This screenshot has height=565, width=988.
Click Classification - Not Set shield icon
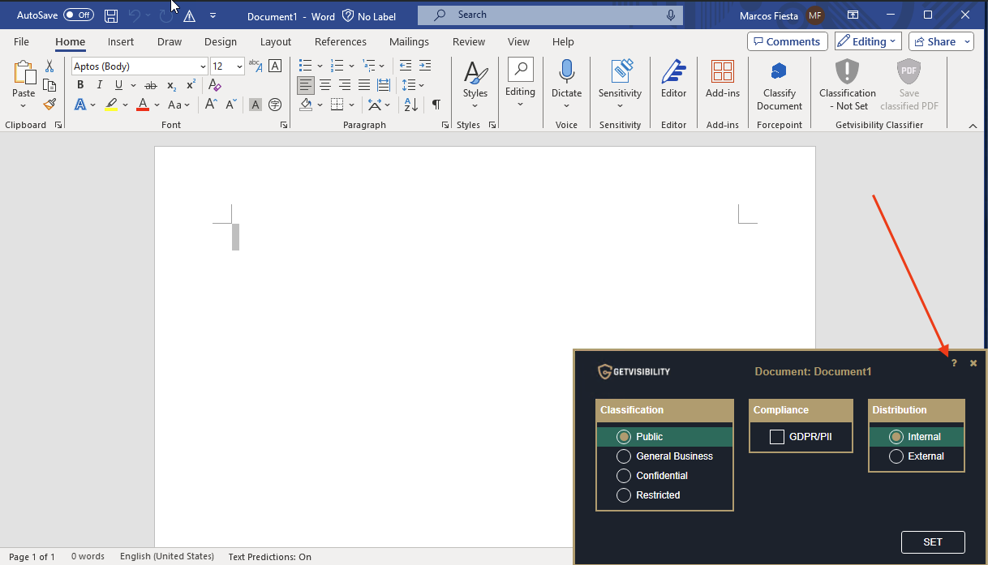[848, 71]
